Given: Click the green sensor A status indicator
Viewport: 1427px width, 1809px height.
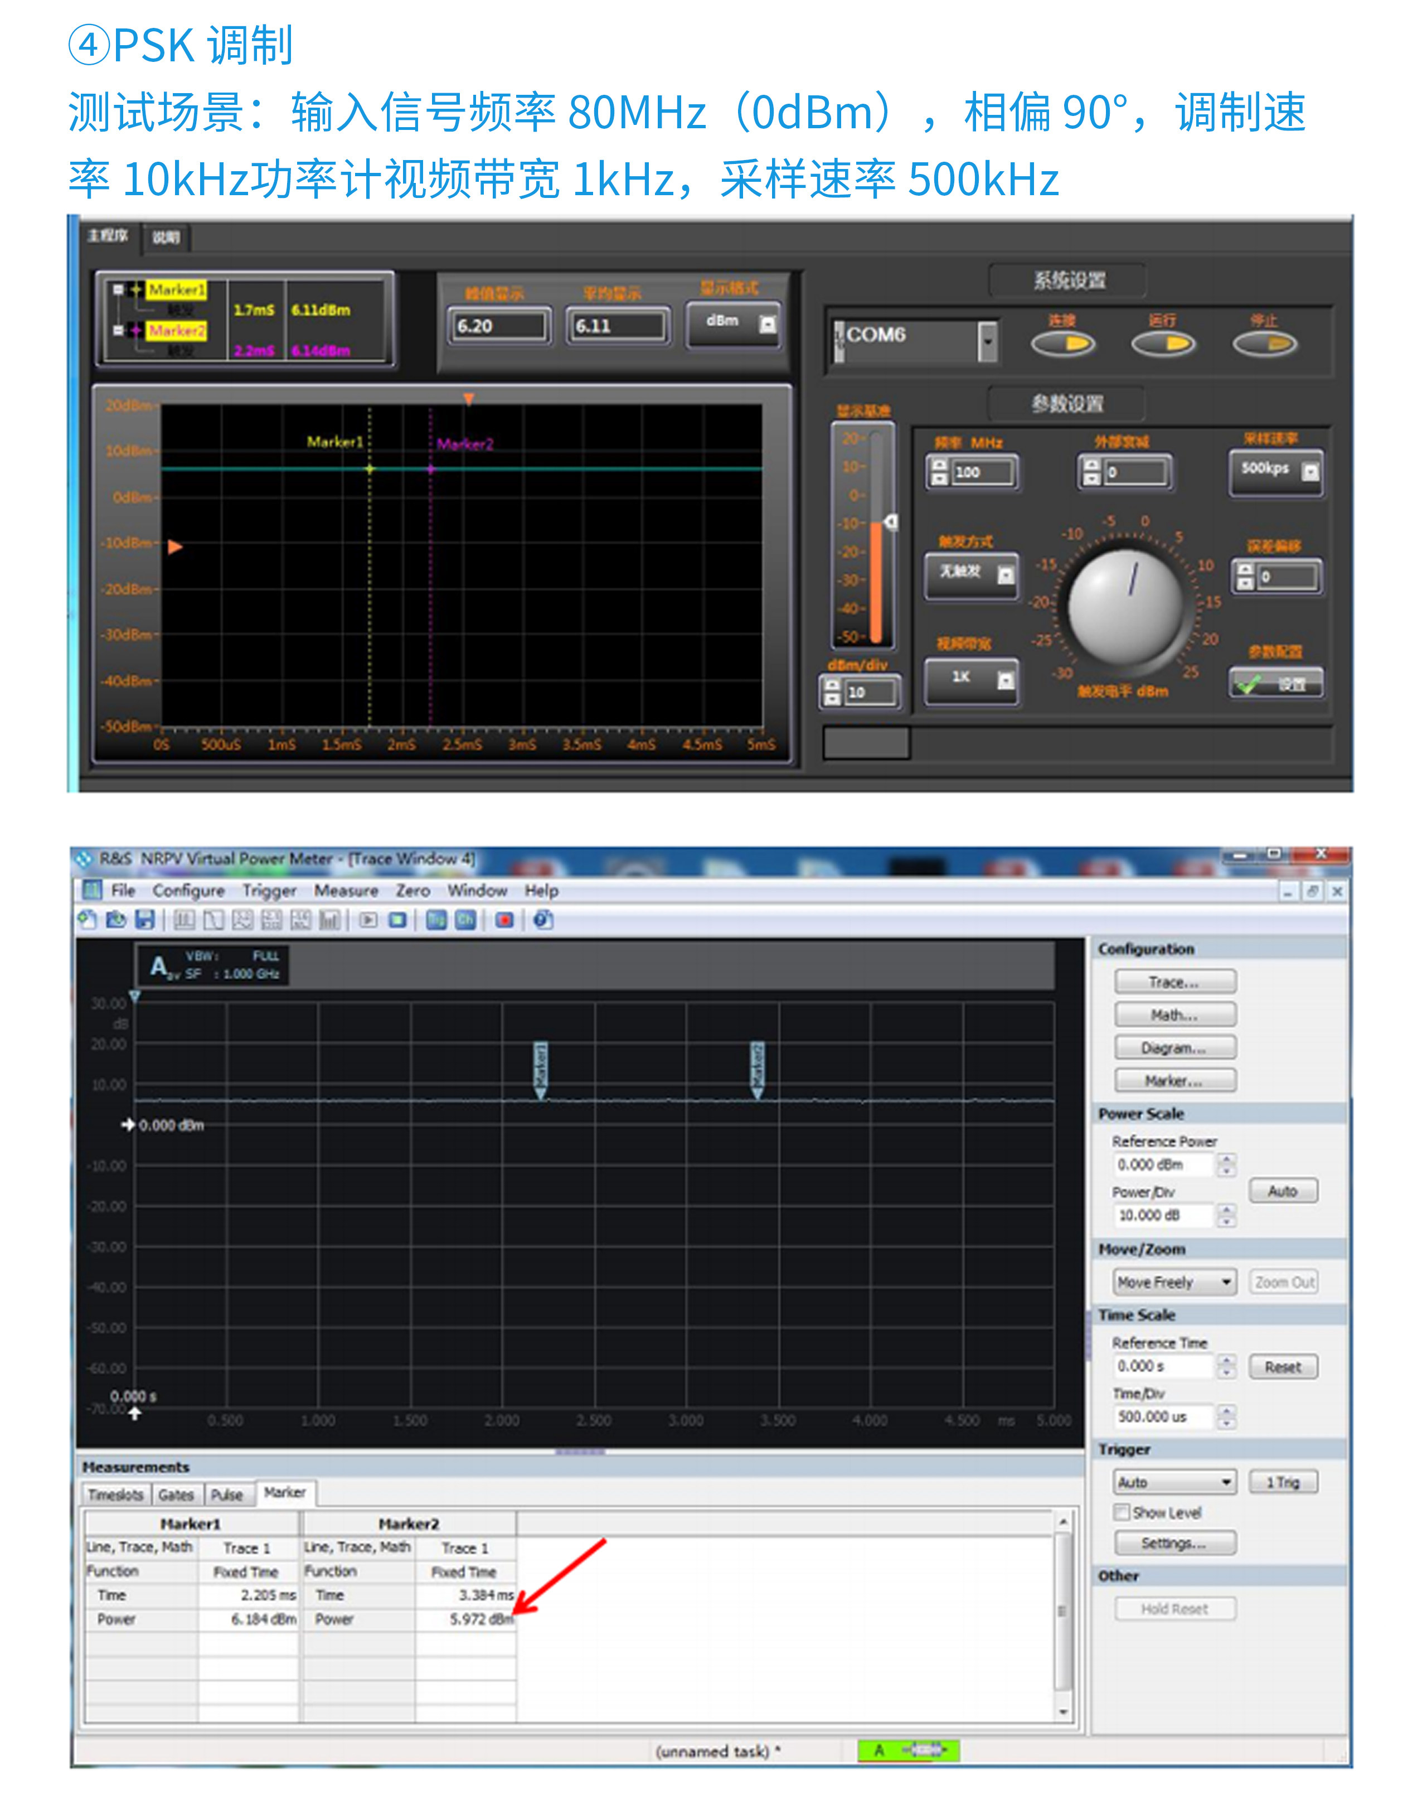Looking at the screenshot, I should click(908, 1750).
